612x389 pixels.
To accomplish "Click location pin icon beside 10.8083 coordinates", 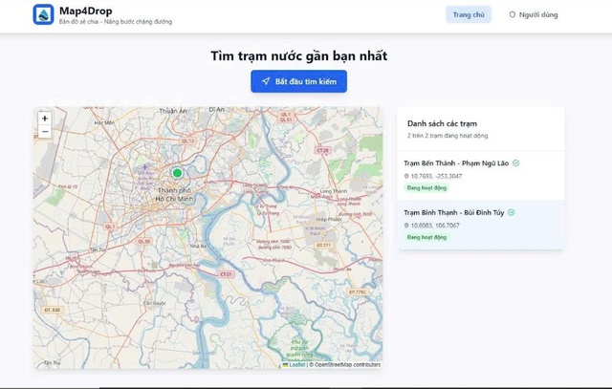I will point(406,225).
